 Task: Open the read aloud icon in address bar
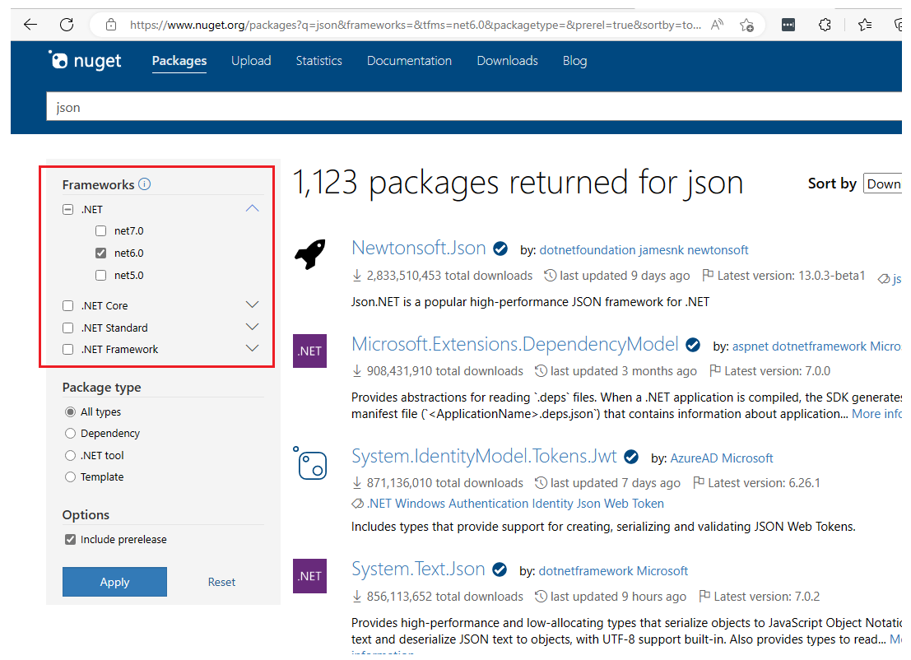coord(717,25)
